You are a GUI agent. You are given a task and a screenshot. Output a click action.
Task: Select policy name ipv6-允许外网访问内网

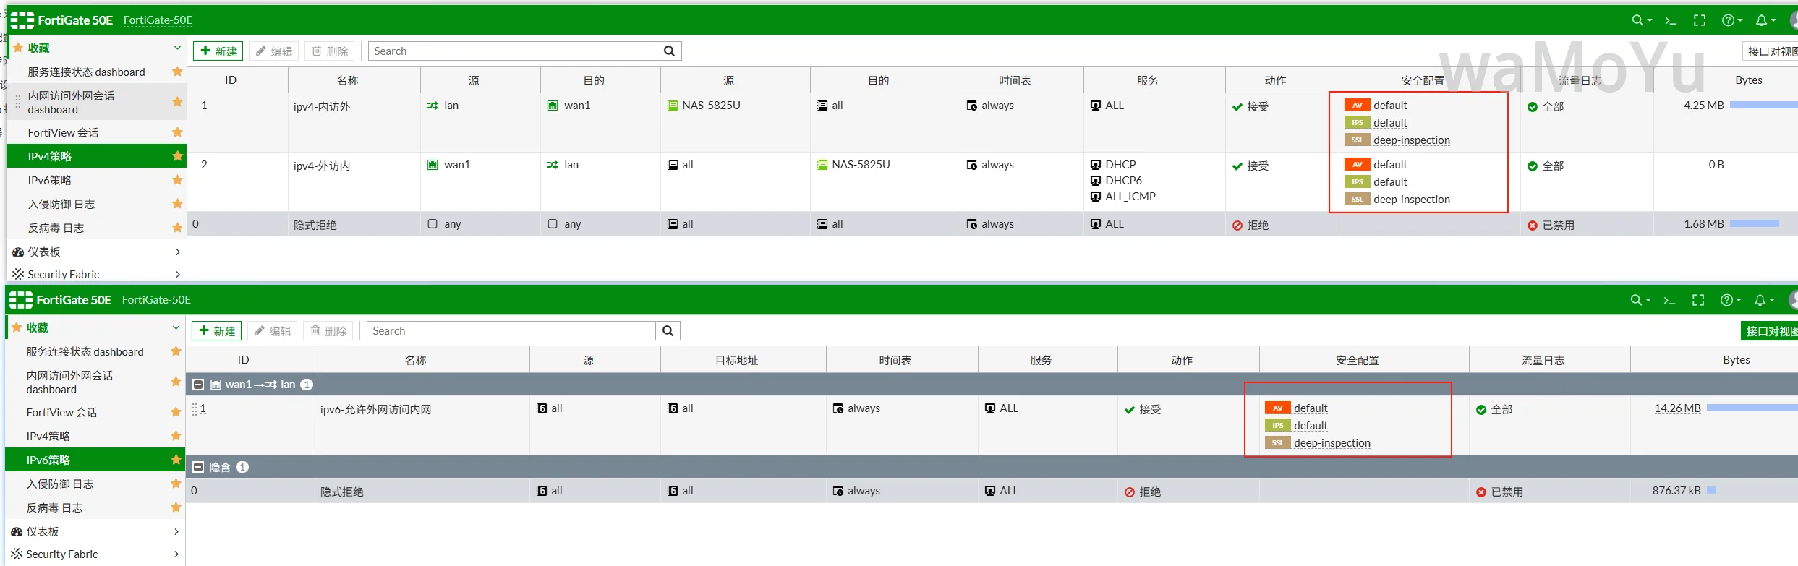point(375,410)
